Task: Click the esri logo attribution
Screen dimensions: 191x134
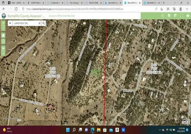Action: [x=186, y=122]
